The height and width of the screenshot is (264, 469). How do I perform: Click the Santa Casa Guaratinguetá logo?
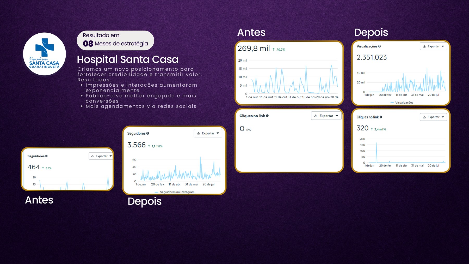tap(45, 54)
